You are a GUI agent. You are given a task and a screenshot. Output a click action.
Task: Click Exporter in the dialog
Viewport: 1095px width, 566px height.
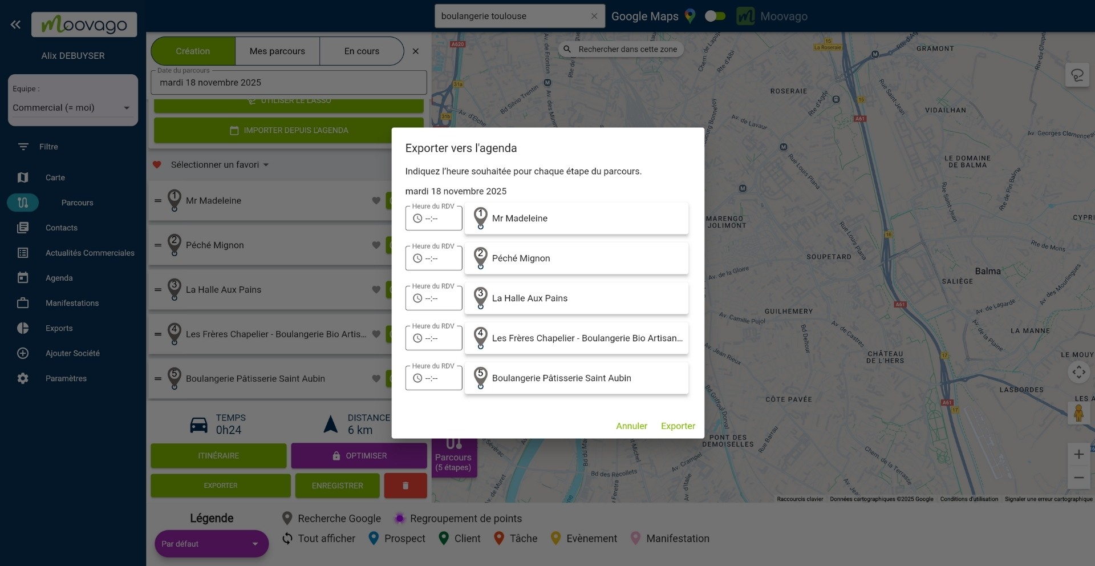678,426
